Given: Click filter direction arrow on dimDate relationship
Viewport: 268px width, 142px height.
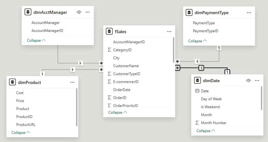Looking at the screenshot, I should point(201,68).
